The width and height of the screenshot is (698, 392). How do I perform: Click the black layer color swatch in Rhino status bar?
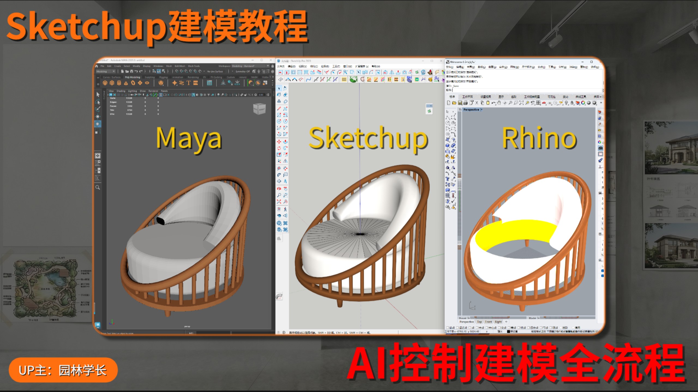[508, 331]
